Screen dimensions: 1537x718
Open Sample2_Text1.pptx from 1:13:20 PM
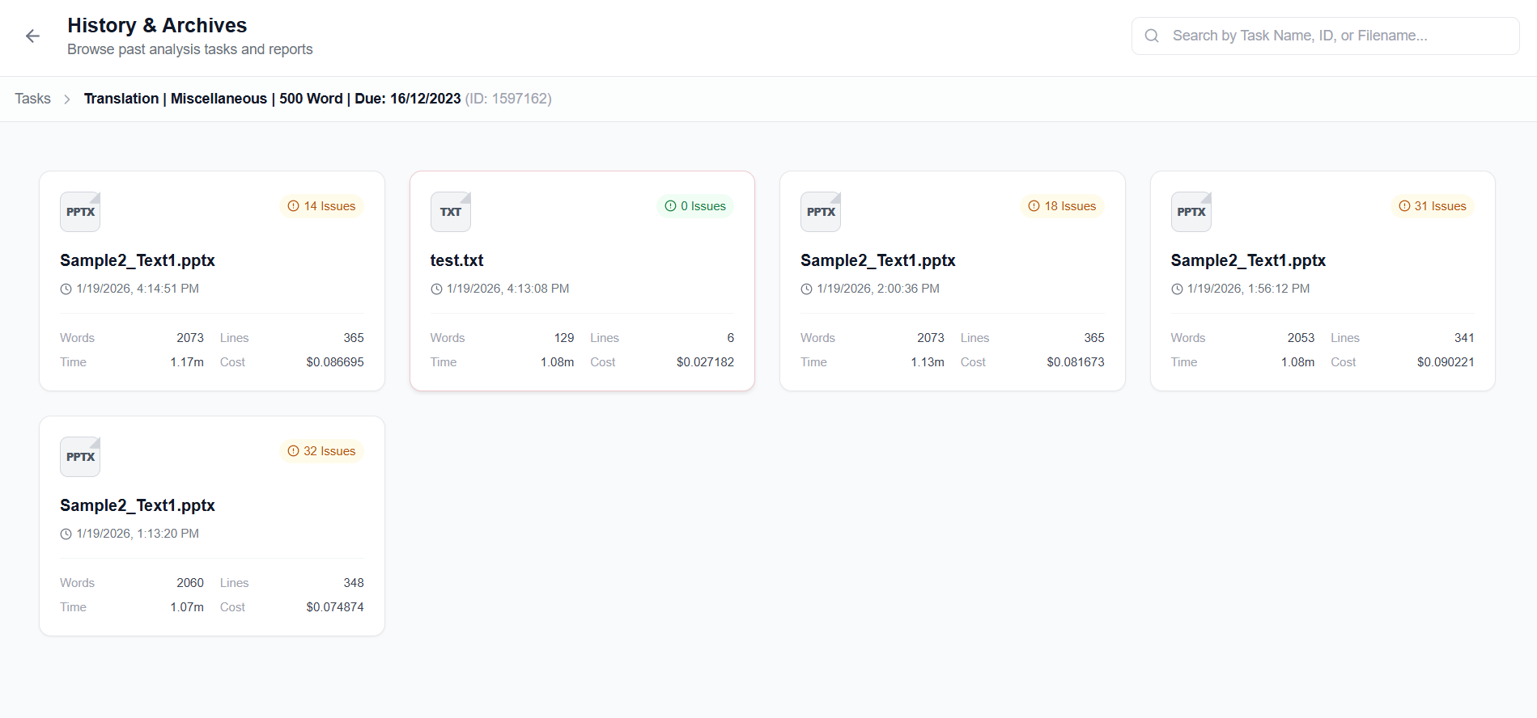[137, 505]
